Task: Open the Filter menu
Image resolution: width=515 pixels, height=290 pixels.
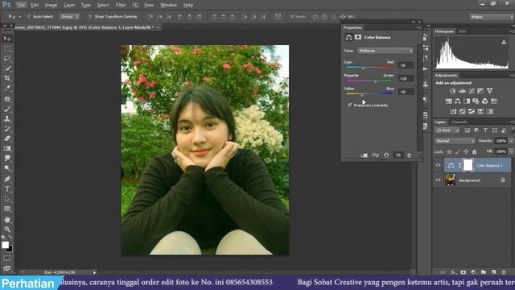Action: click(x=121, y=5)
